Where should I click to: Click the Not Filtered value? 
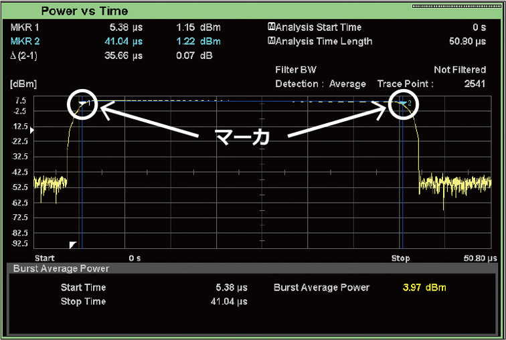point(460,70)
